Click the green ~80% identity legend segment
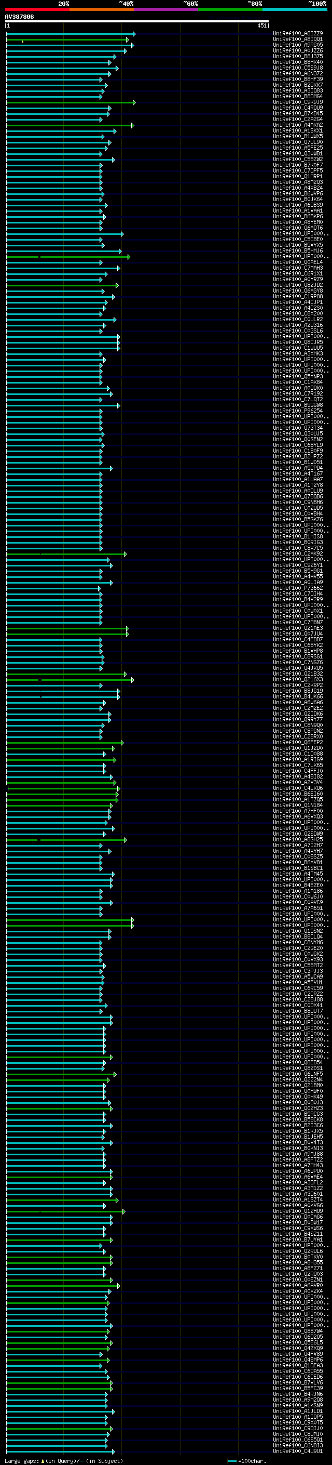 [x=230, y=9]
